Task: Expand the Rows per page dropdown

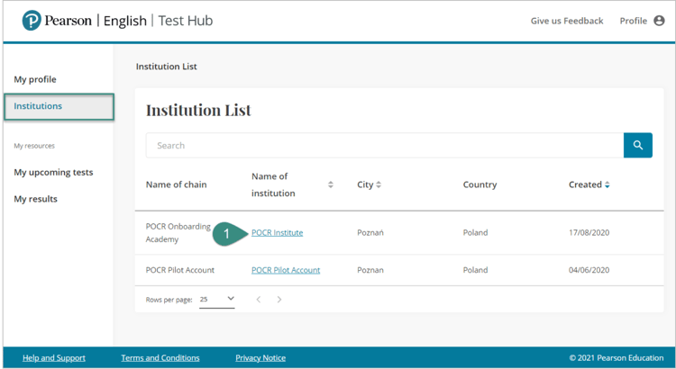Action: pyautogui.click(x=217, y=299)
